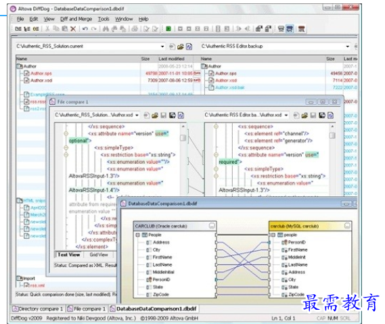Select Author.xsd.bak in right directory tree

tap(230, 88)
